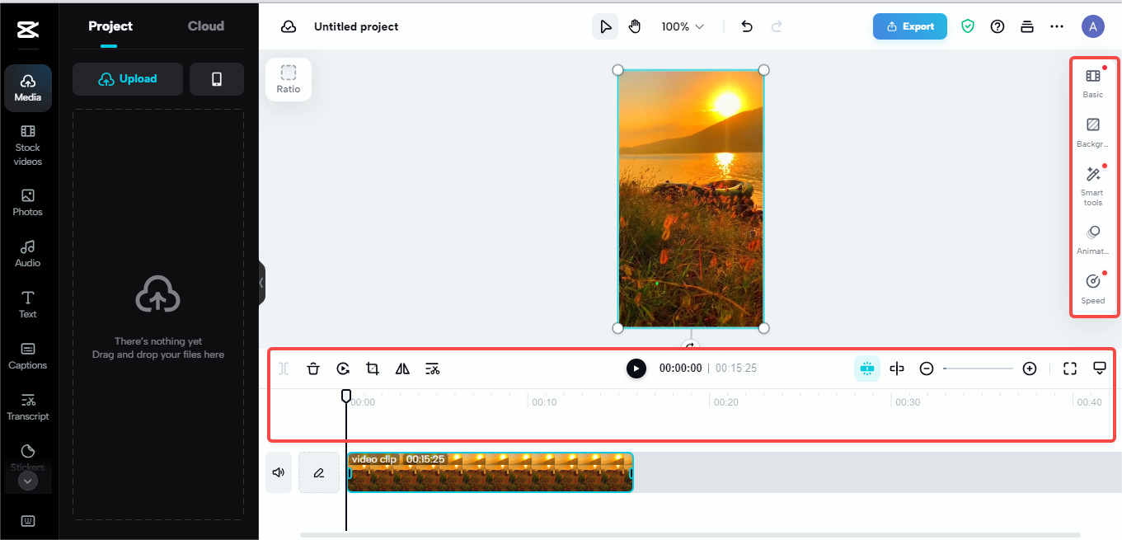Collapse the media panel with side handle
1122x540 pixels.
coord(261,283)
